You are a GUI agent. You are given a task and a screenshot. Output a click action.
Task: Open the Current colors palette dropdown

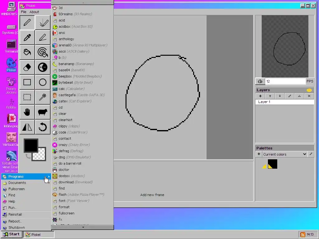click(285, 154)
